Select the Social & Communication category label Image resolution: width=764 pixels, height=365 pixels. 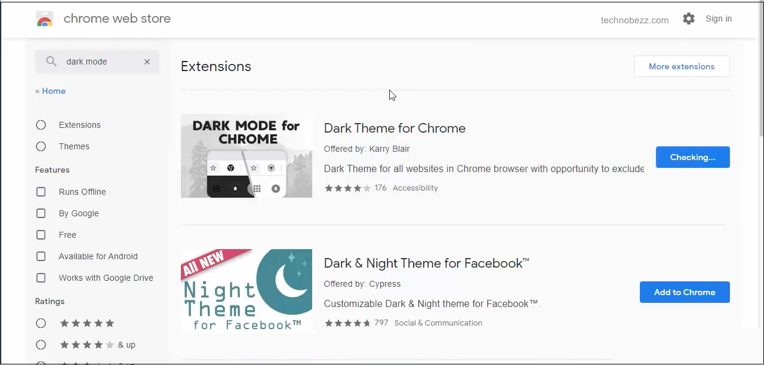click(x=438, y=323)
